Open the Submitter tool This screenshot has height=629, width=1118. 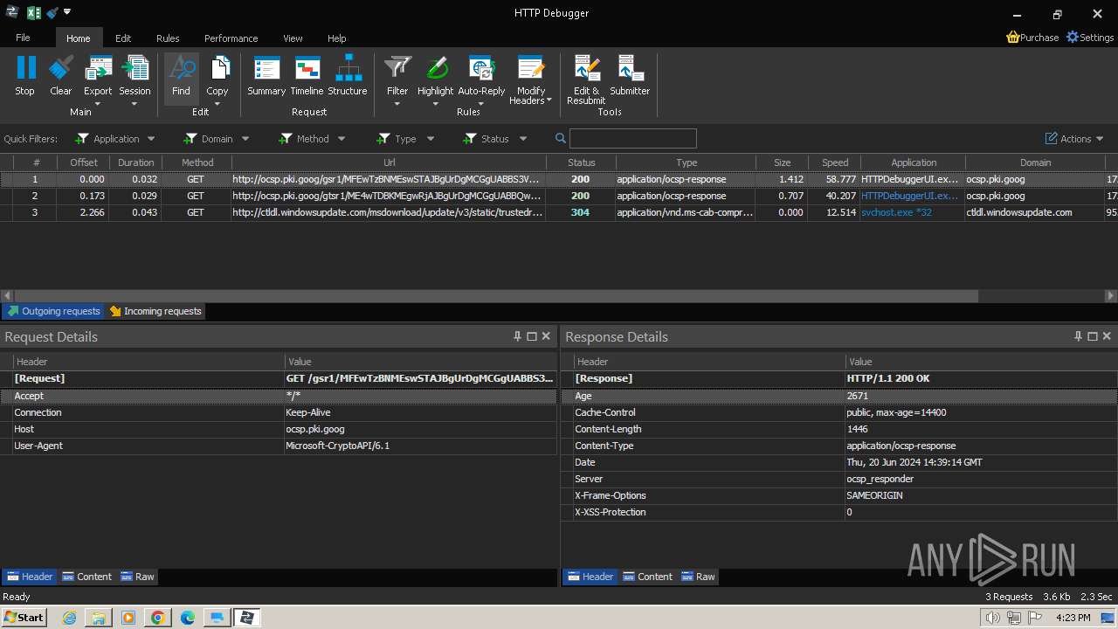(x=630, y=76)
